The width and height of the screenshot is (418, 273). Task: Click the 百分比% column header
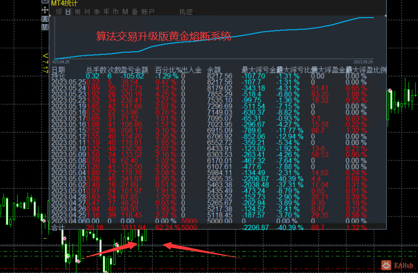168,70
